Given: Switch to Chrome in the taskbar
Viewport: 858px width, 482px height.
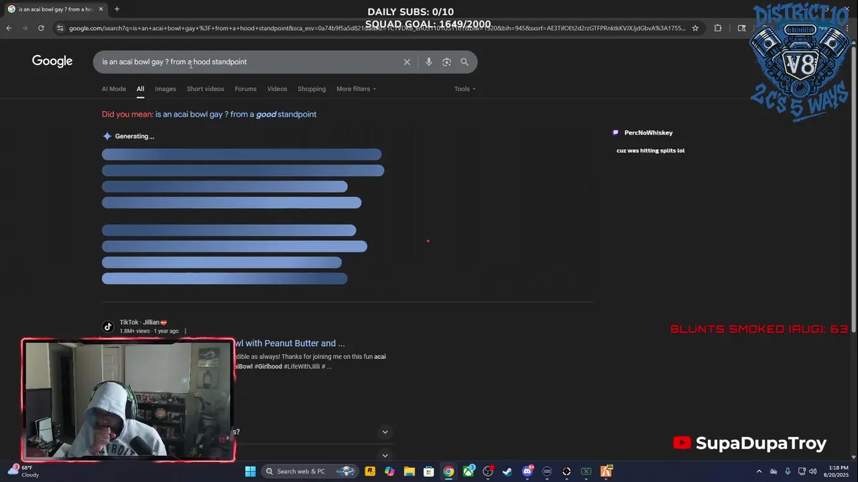Looking at the screenshot, I should click(x=448, y=471).
